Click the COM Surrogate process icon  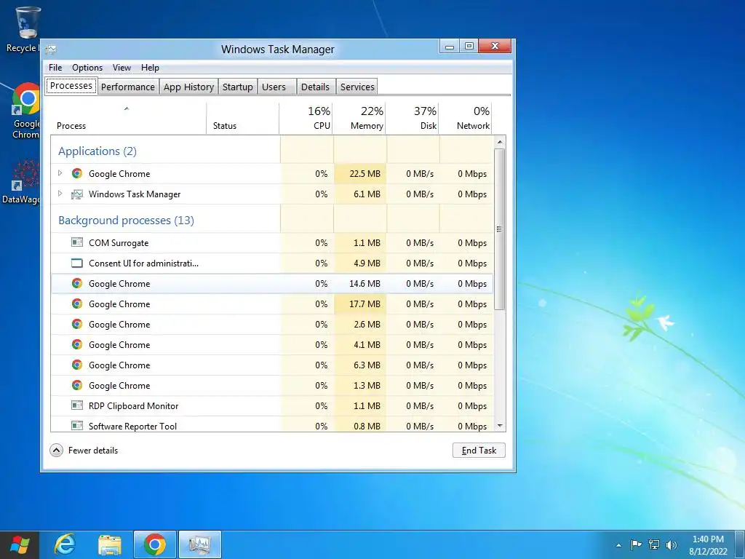pyautogui.click(x=77, y=242)
